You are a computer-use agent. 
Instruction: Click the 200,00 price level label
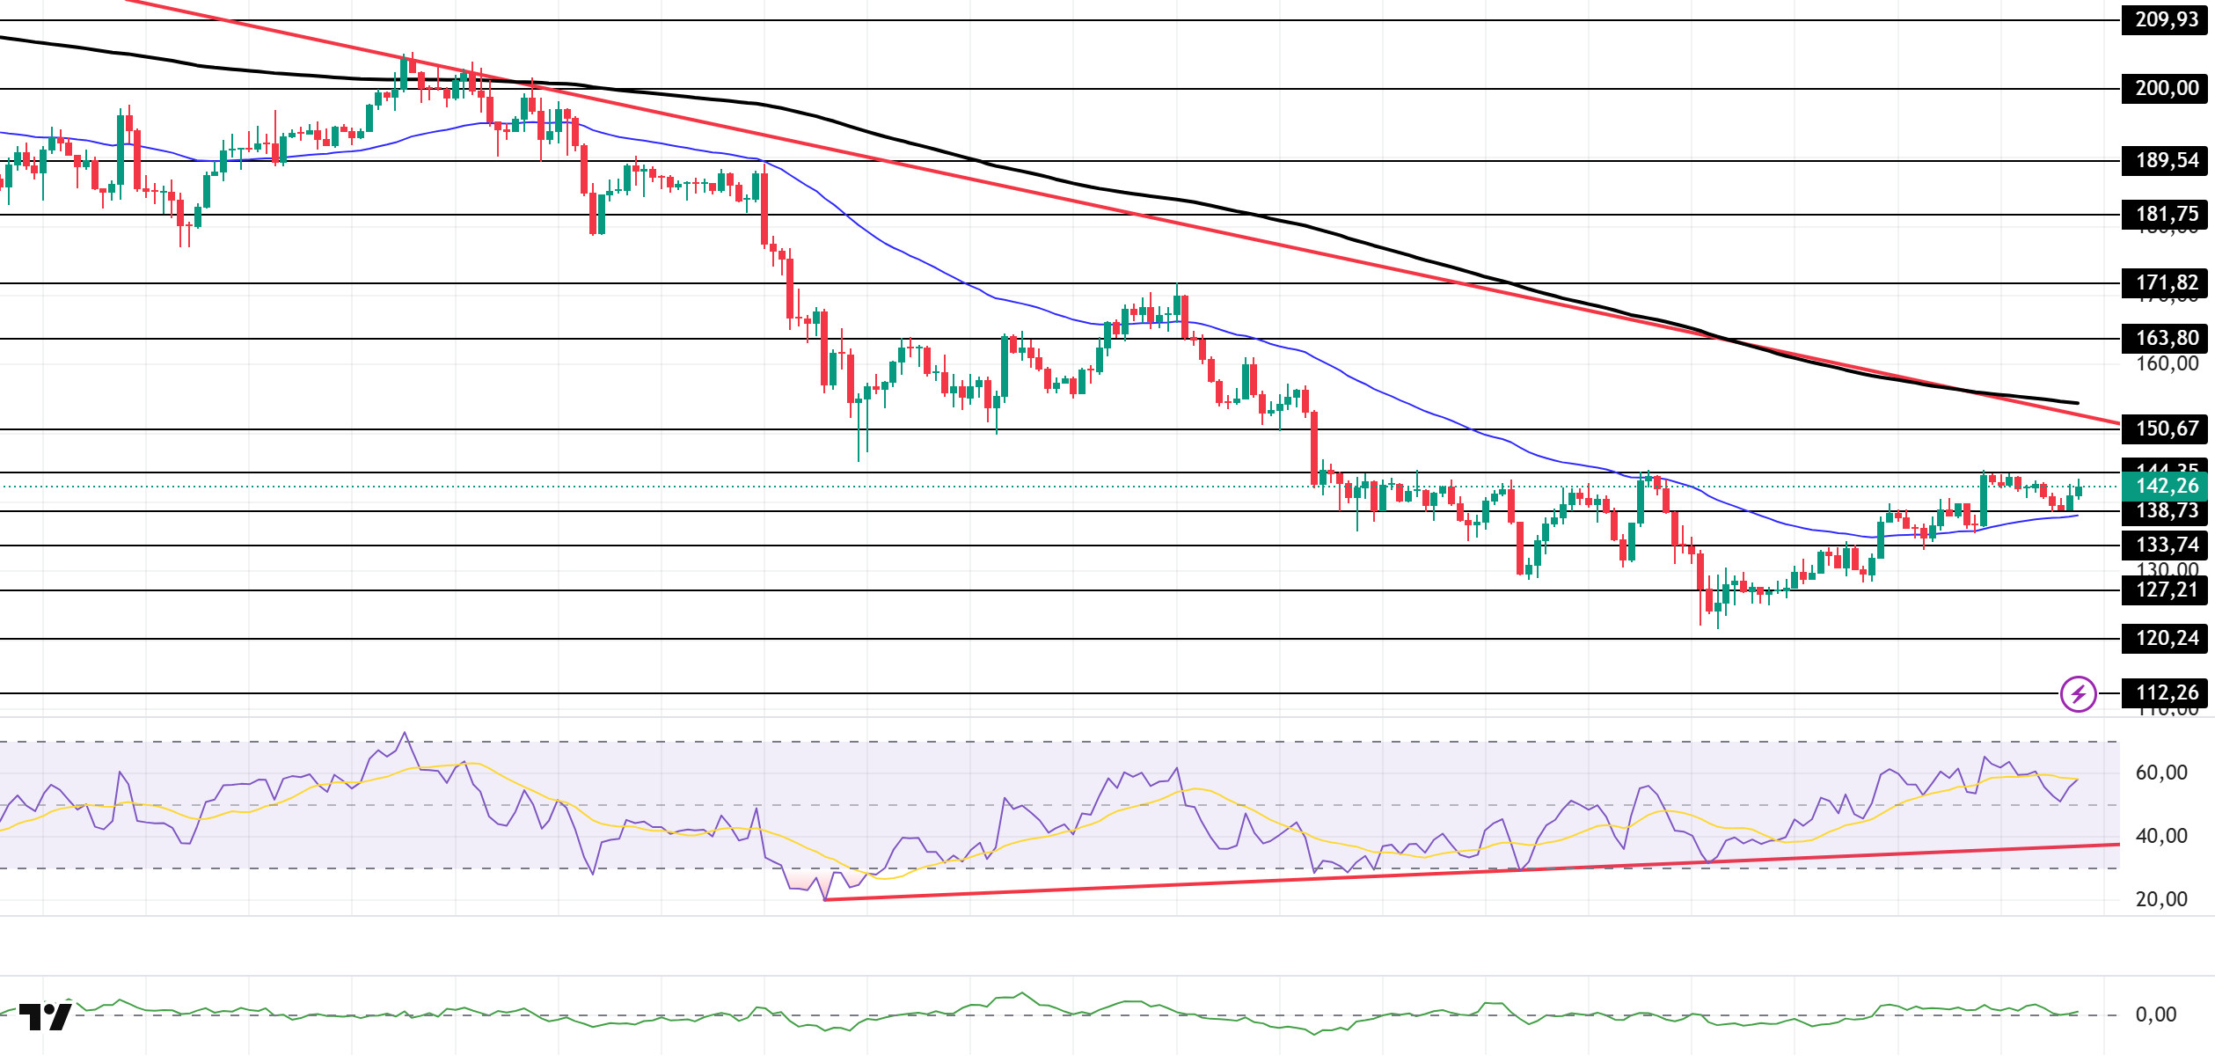2166,88
